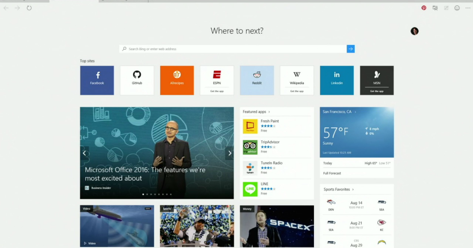This screenshot has width=473, height=248.
Task: Focus the Search Bing or web address box
Action: pos(232,49)
